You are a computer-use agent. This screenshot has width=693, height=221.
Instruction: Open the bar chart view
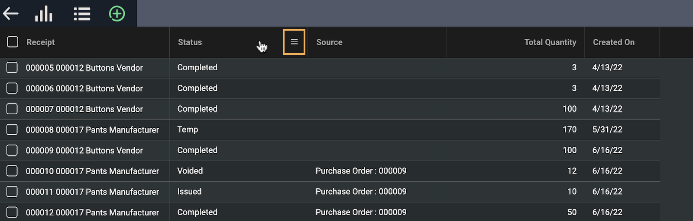tap(44, 14)
